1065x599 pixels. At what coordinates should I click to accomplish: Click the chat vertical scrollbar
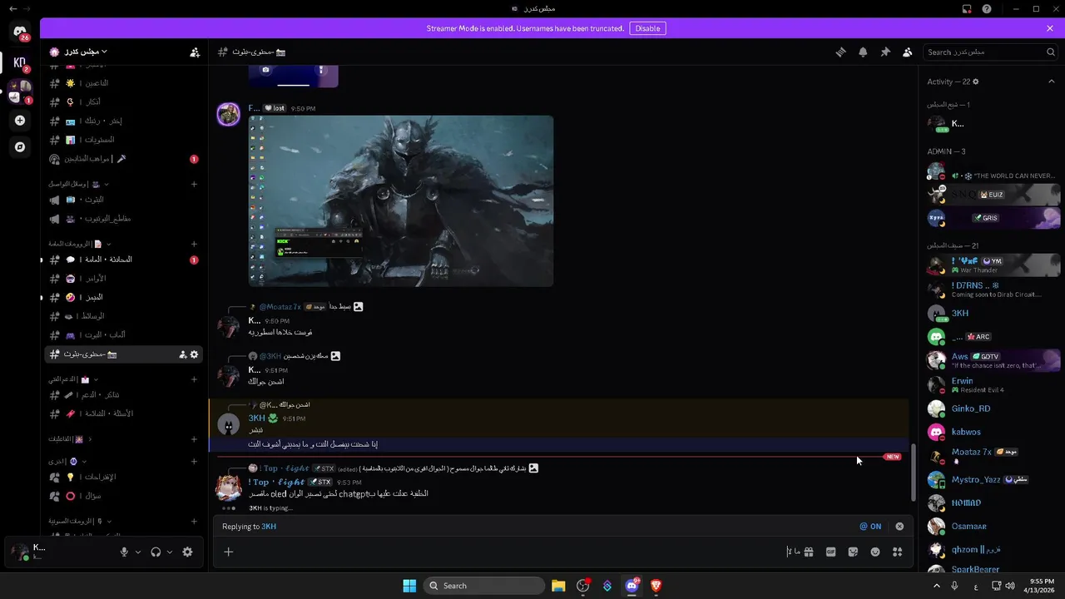[914, 472]
